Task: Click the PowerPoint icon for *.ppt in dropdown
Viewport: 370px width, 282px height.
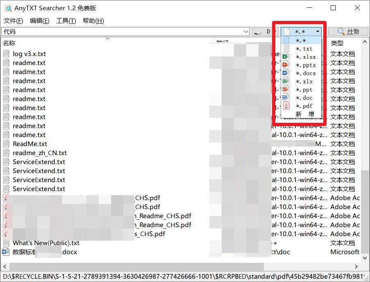Action: click(286, 90)
